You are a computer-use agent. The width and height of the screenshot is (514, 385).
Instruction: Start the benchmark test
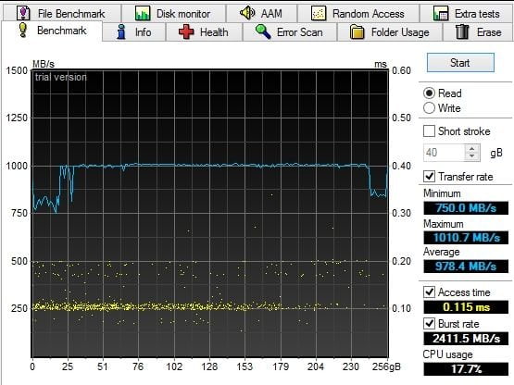click(460, 63)
